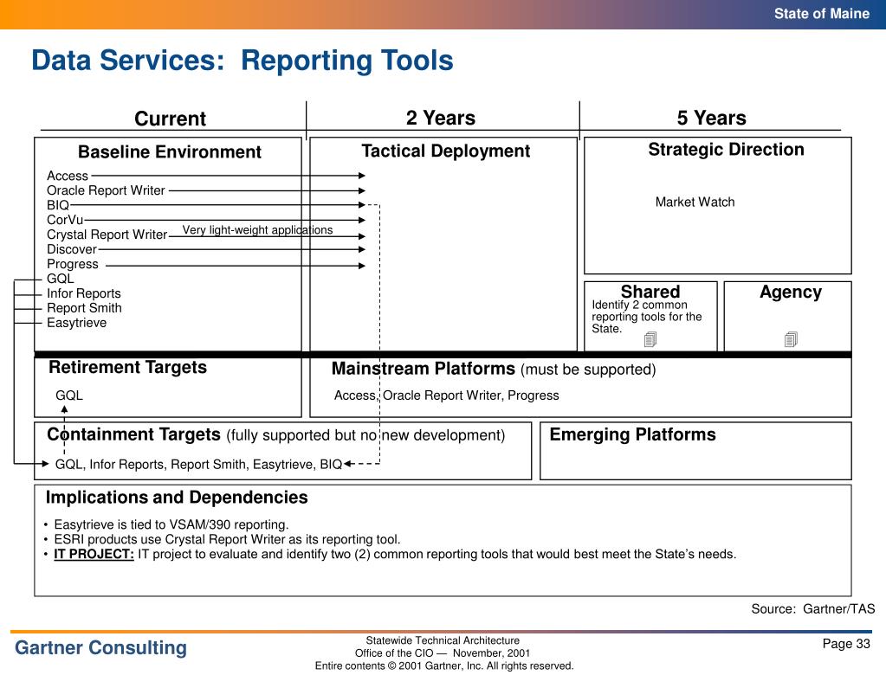The image size is (886, 675).
Task: Click 'Source: Gartner/TAS' attribution
Action: (813, 609)
